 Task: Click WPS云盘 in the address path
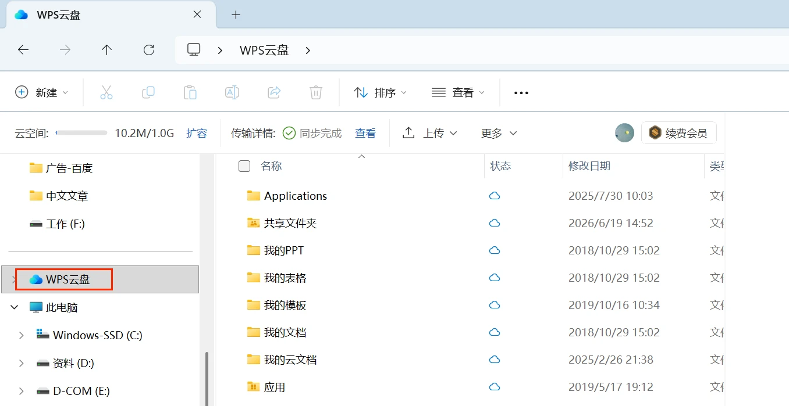click(x=264, y=51)
